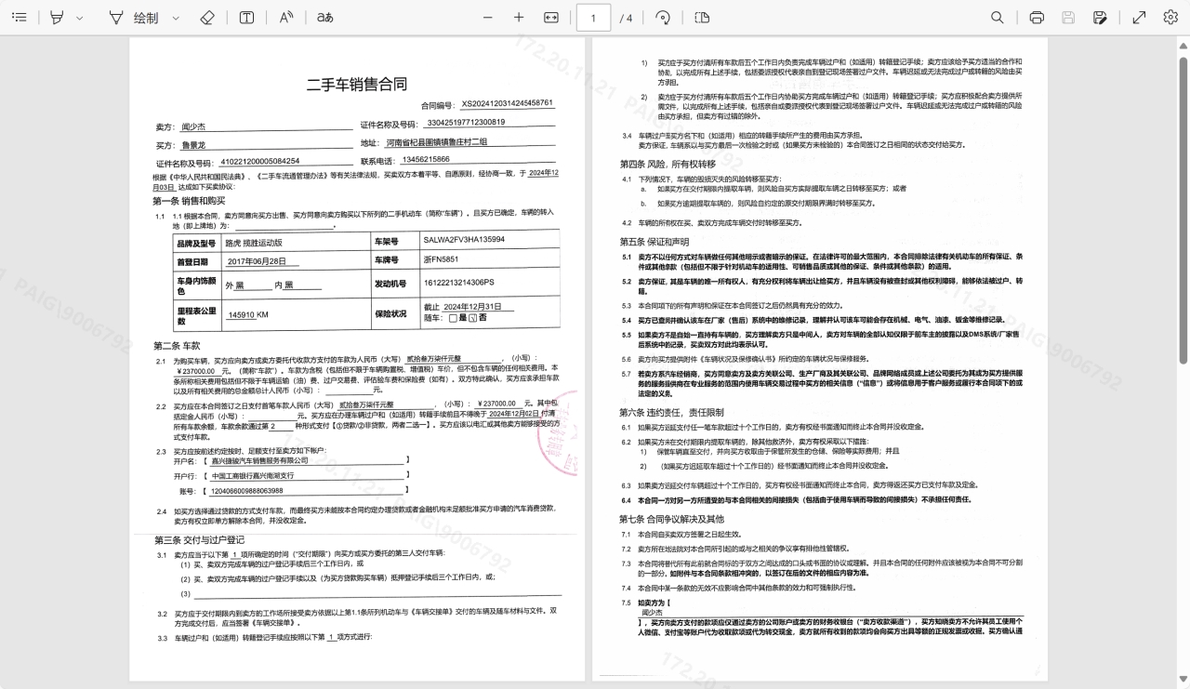Click the account number 1204066009888063988

pyautogui.click(x=247, y=490)
